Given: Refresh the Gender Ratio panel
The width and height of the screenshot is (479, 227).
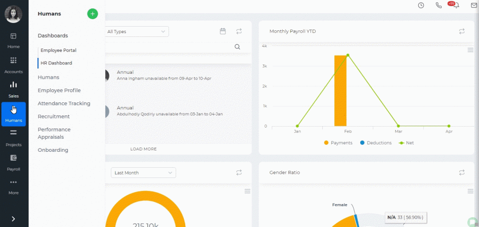Looking at the screenshot, I should tap(462, 172).
